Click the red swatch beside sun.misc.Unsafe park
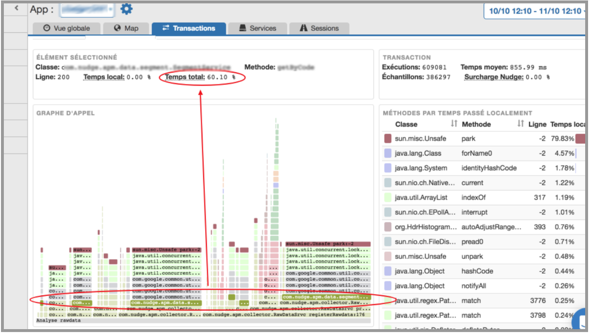 click(x=388, y=139)
